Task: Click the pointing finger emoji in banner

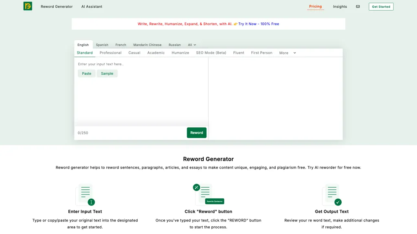Action: [x=235, y=24]
